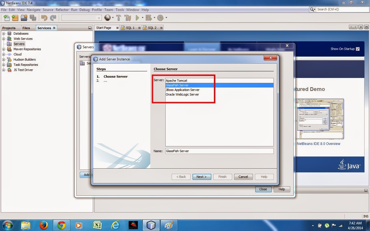Click the Redo toolbar icon
Screen dimensions: 370x231
[x=53, y=18]
